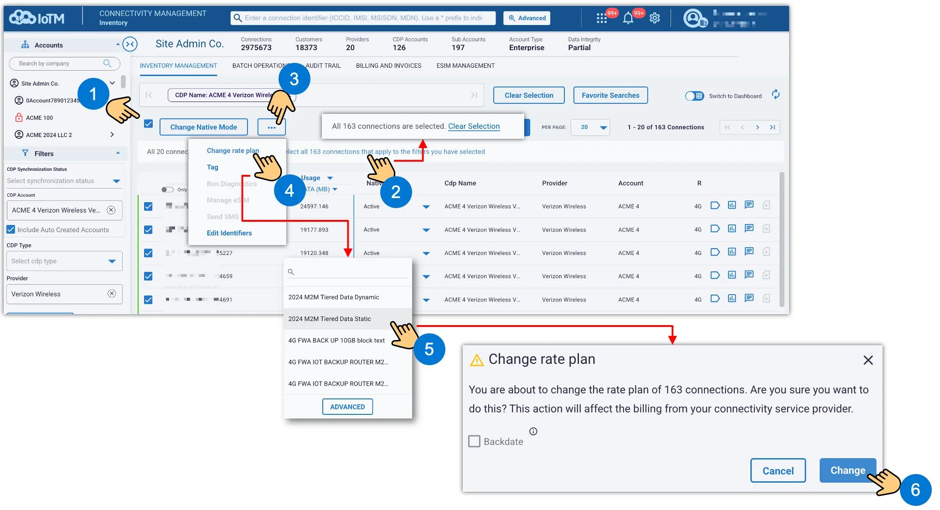Click the magnifier icon in the connection search bar

tap(238, 18)
